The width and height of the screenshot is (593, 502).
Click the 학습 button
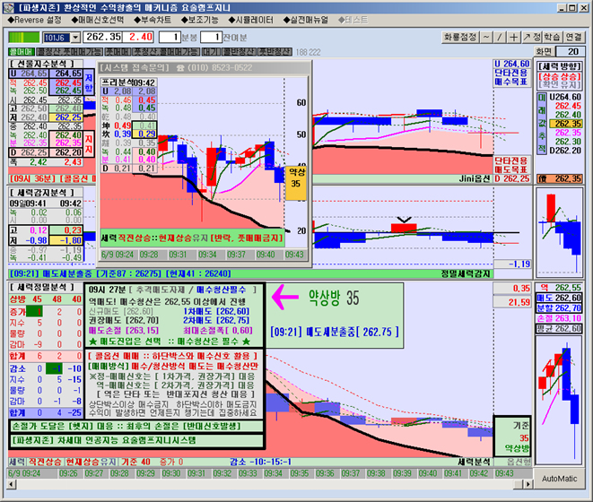click(x=552, y=37)
